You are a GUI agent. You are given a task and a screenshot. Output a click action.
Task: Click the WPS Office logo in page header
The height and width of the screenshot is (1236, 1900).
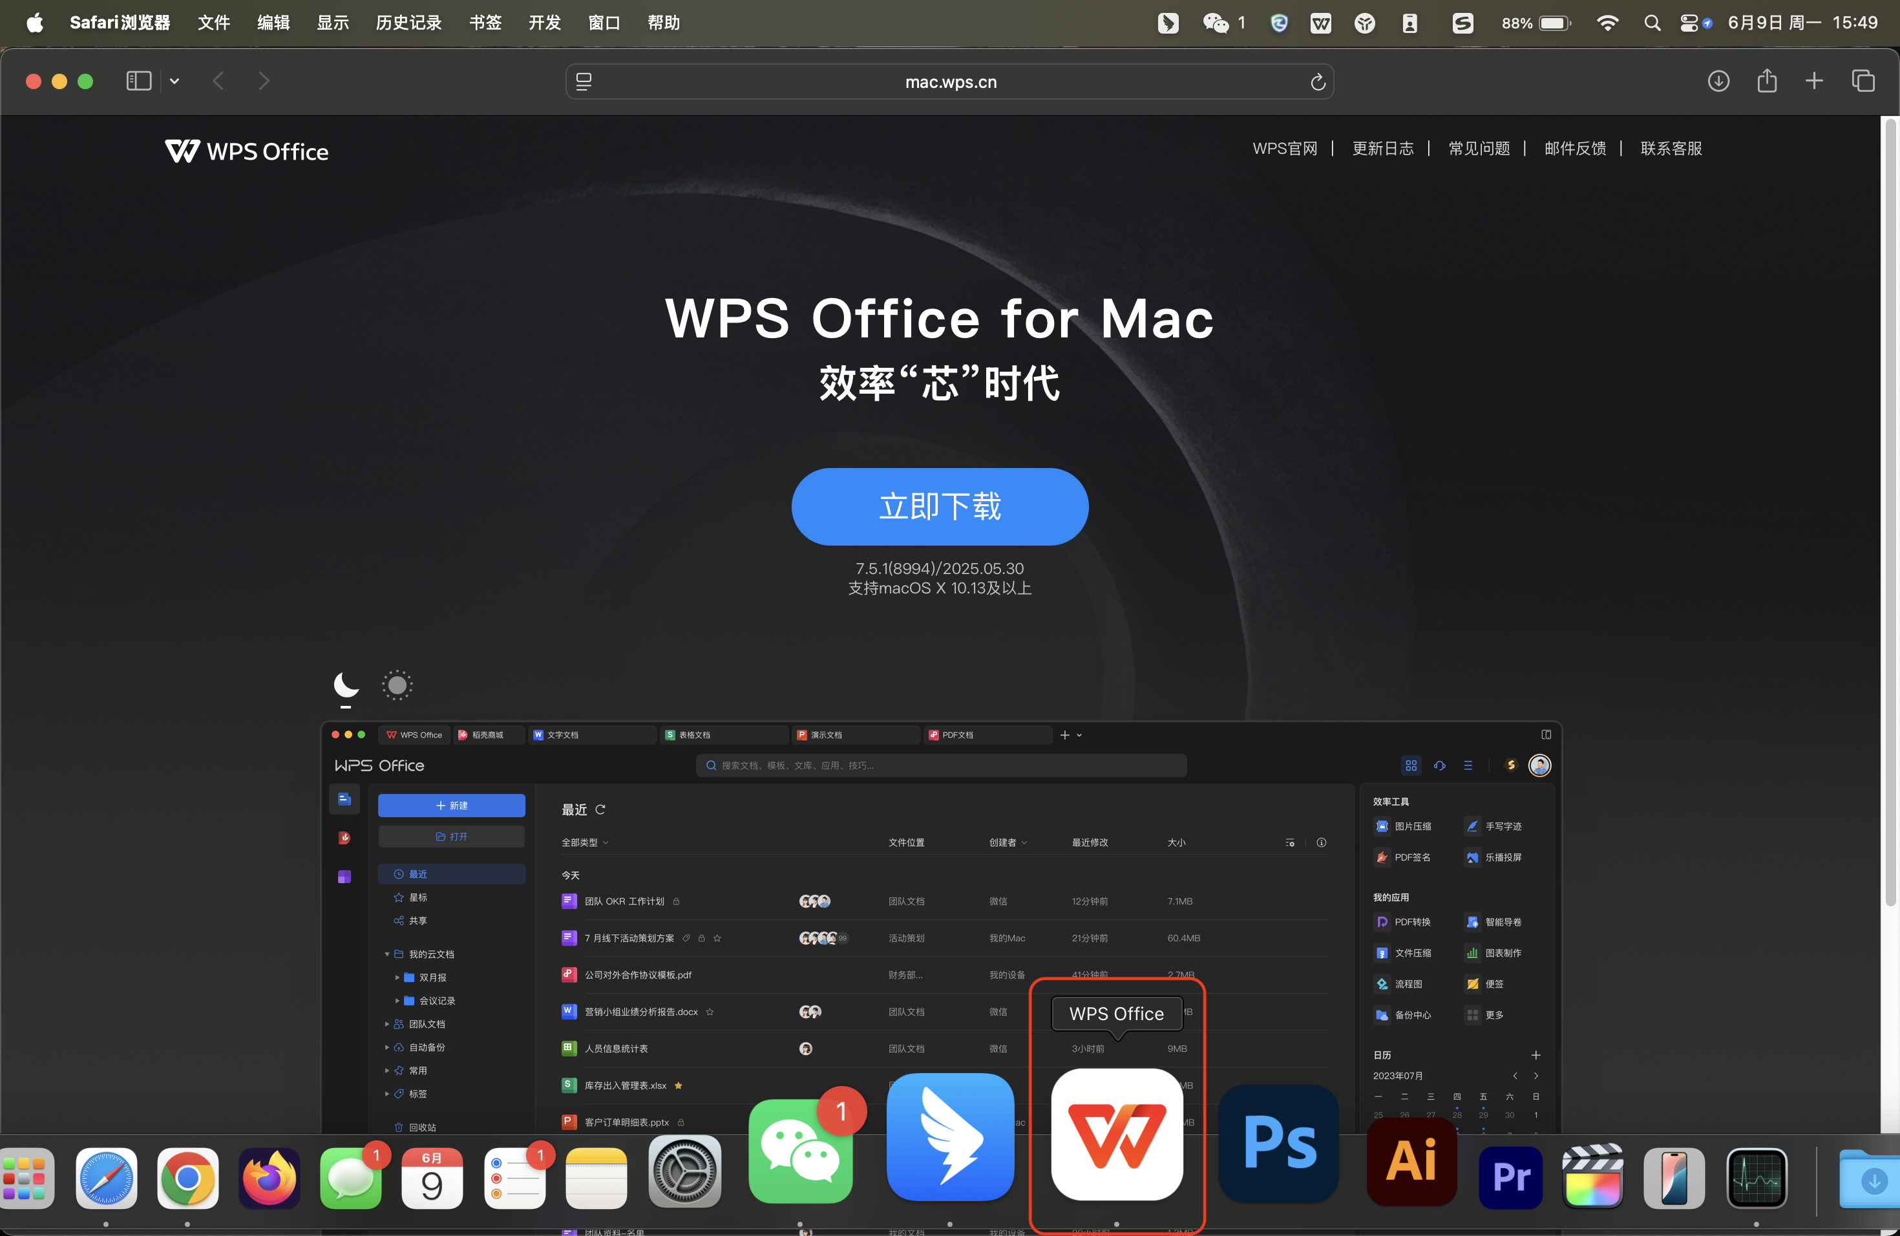pyautogui.click(x=247, y=151)
